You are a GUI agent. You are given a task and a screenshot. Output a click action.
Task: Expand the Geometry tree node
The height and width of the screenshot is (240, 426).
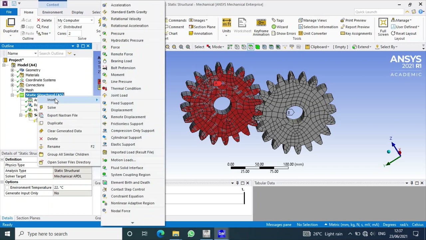point(12,70)
